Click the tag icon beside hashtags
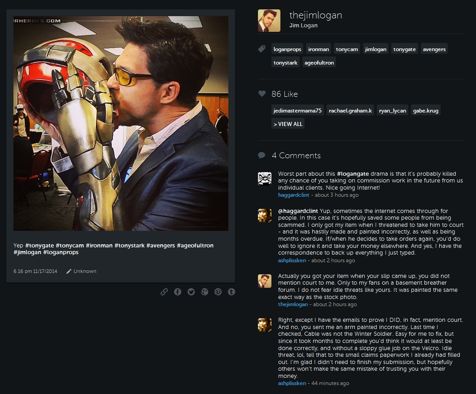This screenshot has height=394, width=476. click(x=262, y=49)
